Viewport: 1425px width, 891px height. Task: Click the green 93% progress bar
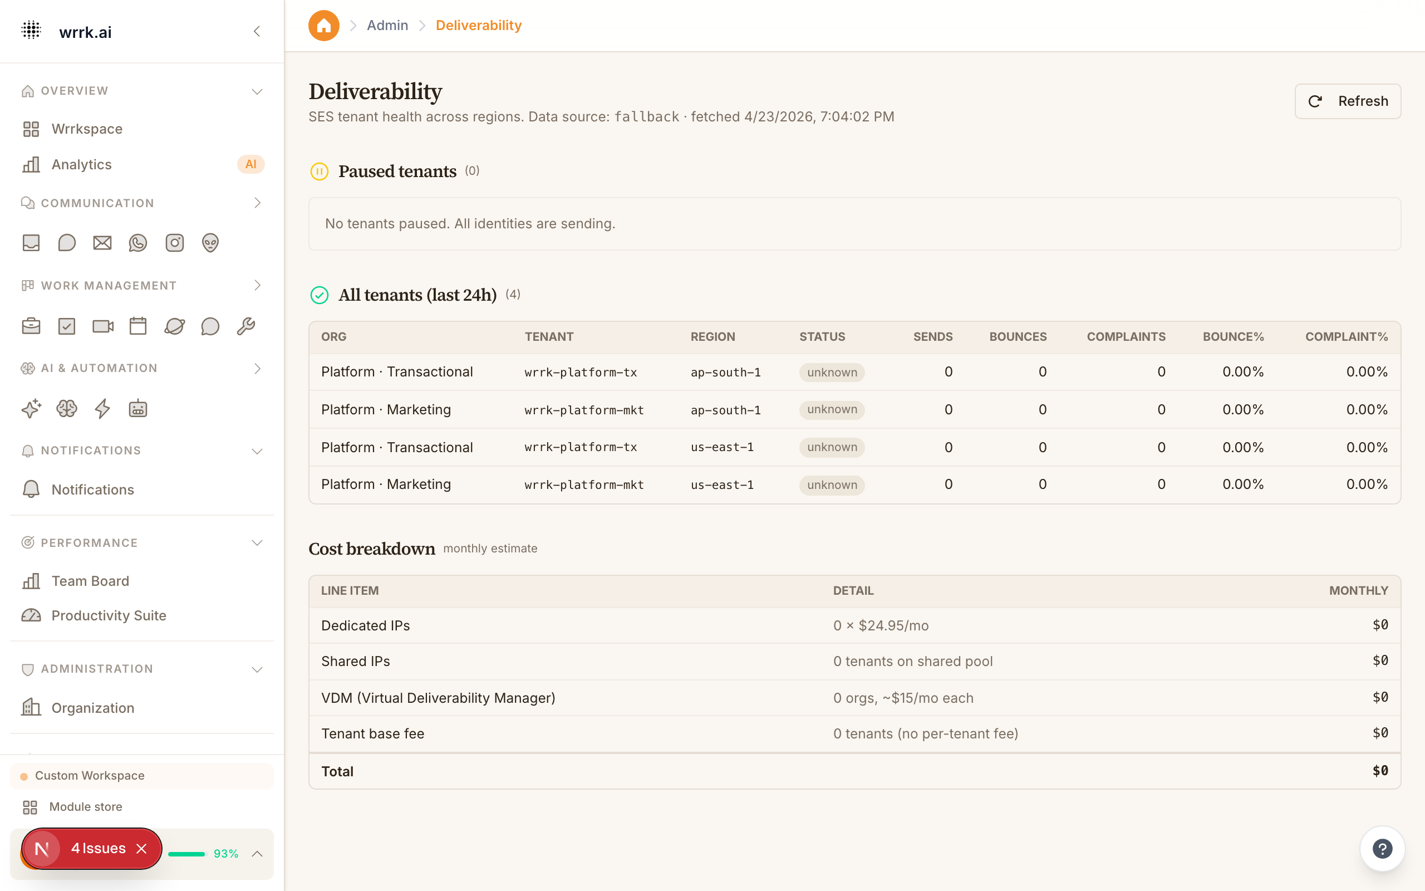(190, 853)
